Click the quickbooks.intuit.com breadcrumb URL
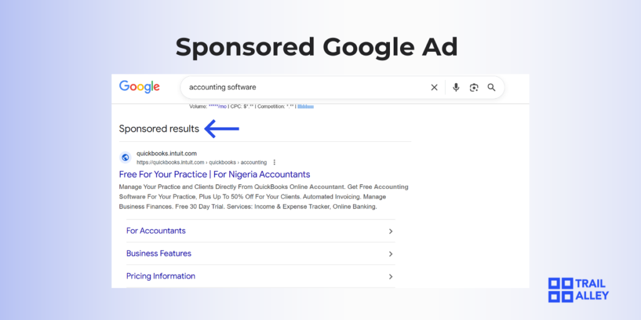This screenshot has width=641, height=320. click(202, 162)
